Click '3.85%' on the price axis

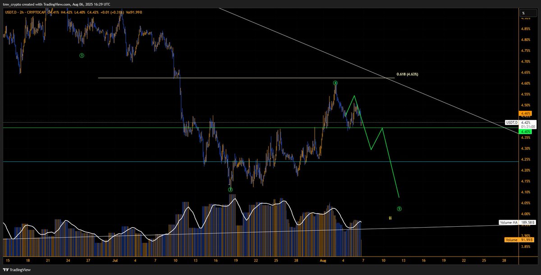coord(526,247)
